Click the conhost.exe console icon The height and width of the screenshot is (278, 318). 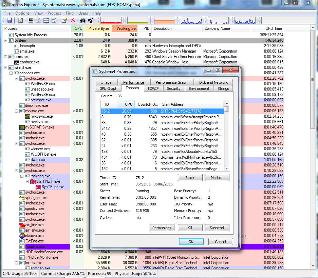pyautogui.click(x=17, y=62)
